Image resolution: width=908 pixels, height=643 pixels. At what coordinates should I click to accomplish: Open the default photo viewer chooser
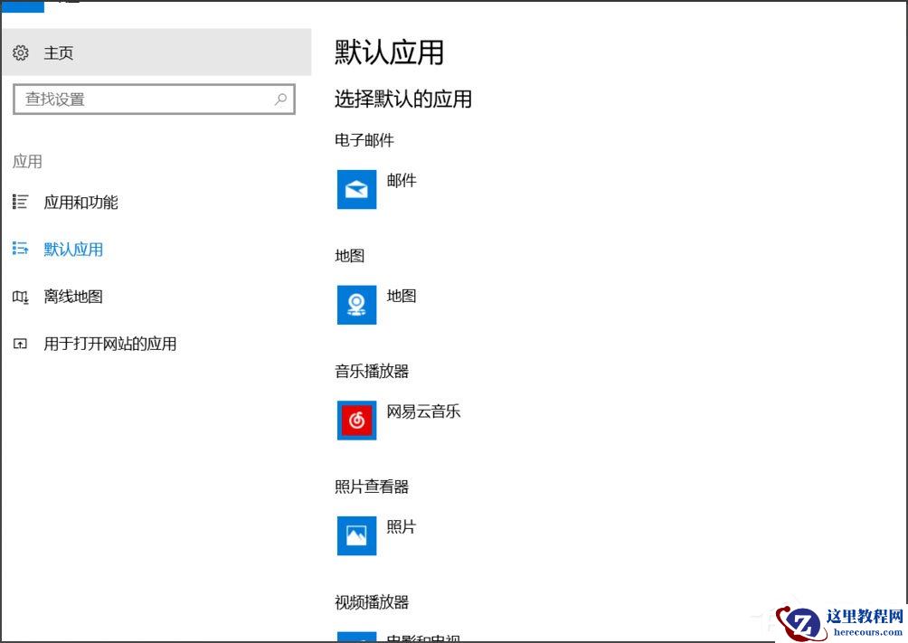tap(380, 535)
